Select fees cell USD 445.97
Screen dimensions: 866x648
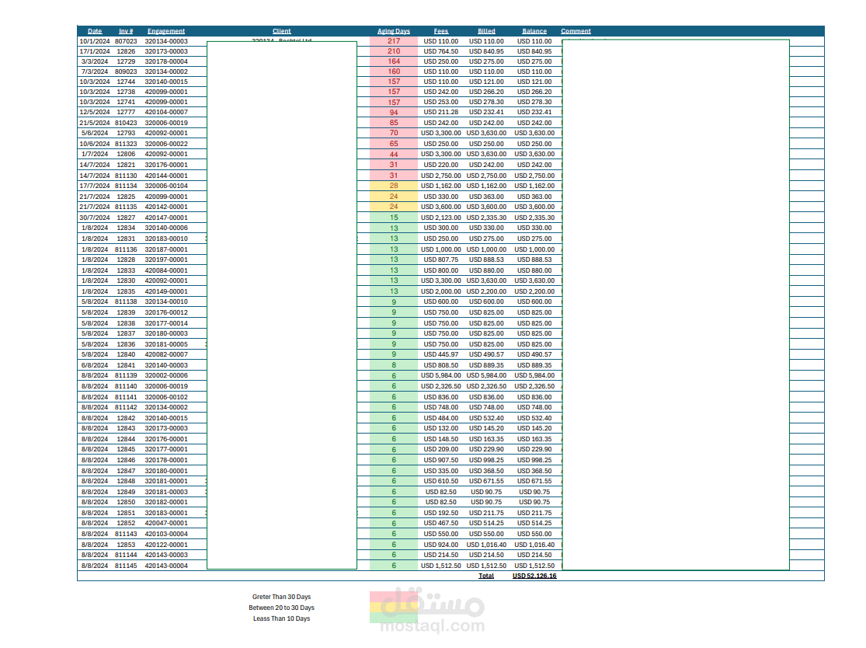click(440, 354)
